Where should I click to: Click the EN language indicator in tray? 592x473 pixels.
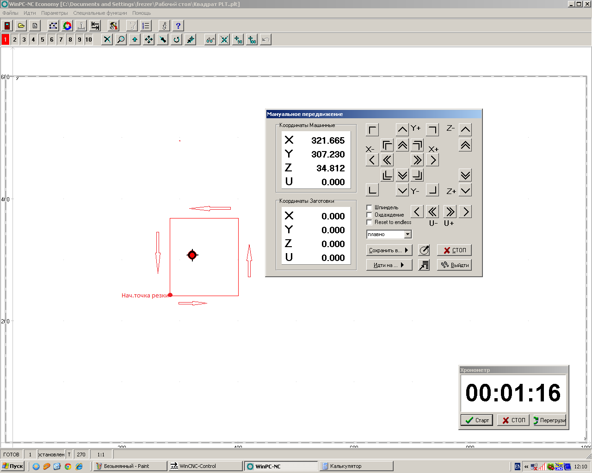point(518,467)
